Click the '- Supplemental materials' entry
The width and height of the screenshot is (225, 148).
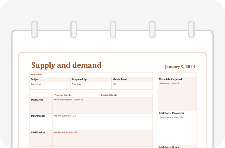[x=171, y=117]
